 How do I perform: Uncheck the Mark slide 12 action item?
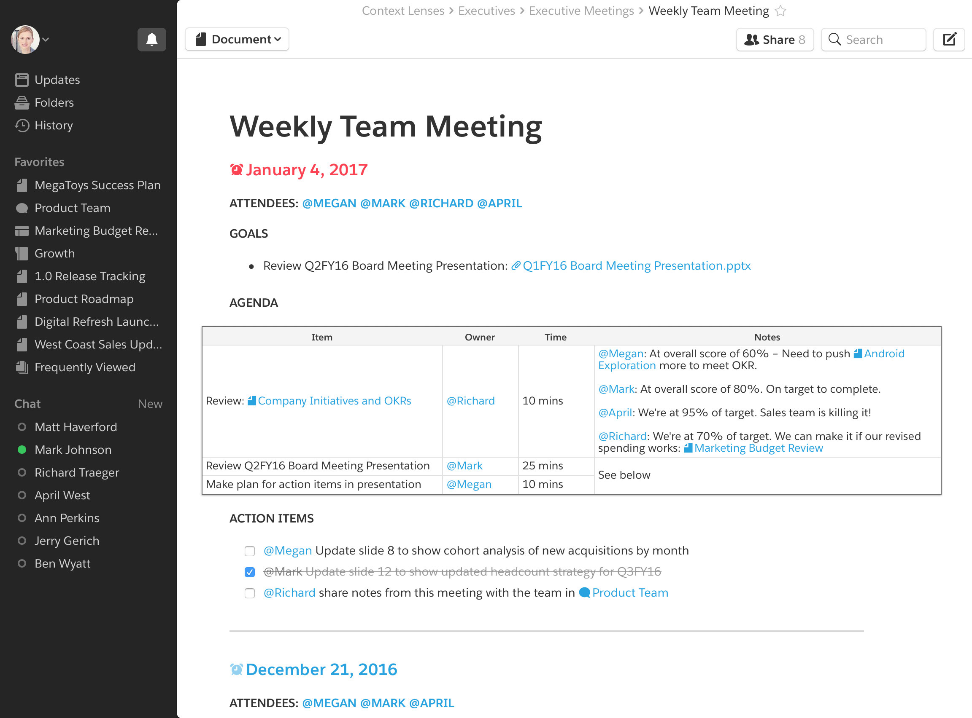tap(250, 572)
